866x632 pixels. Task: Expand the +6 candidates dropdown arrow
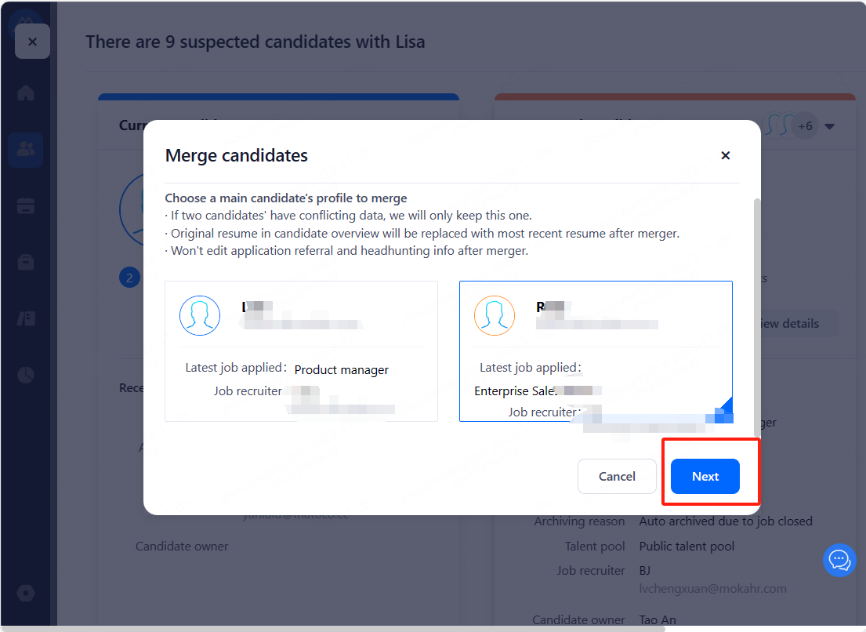[x=829, y=126]
